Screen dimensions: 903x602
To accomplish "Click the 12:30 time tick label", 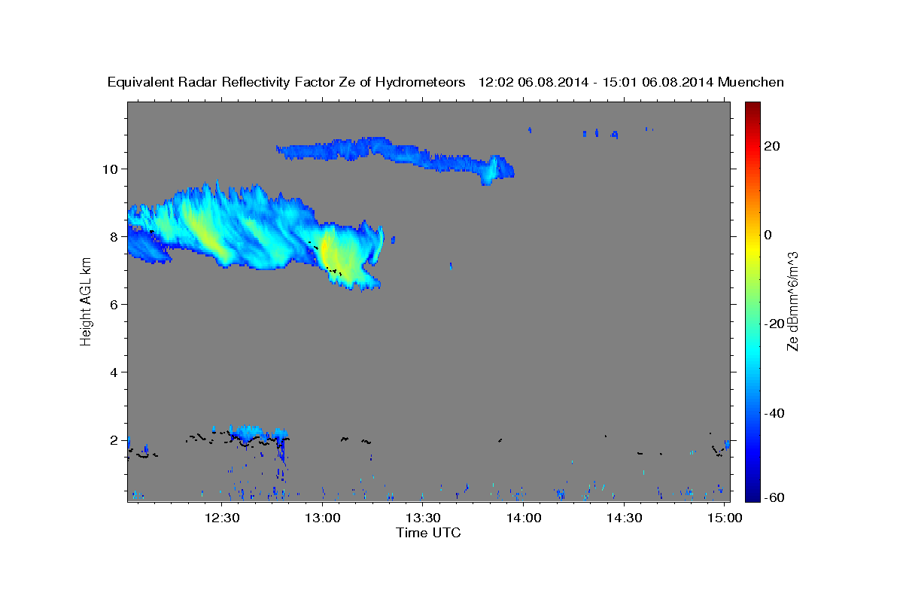I will [222, 518].
